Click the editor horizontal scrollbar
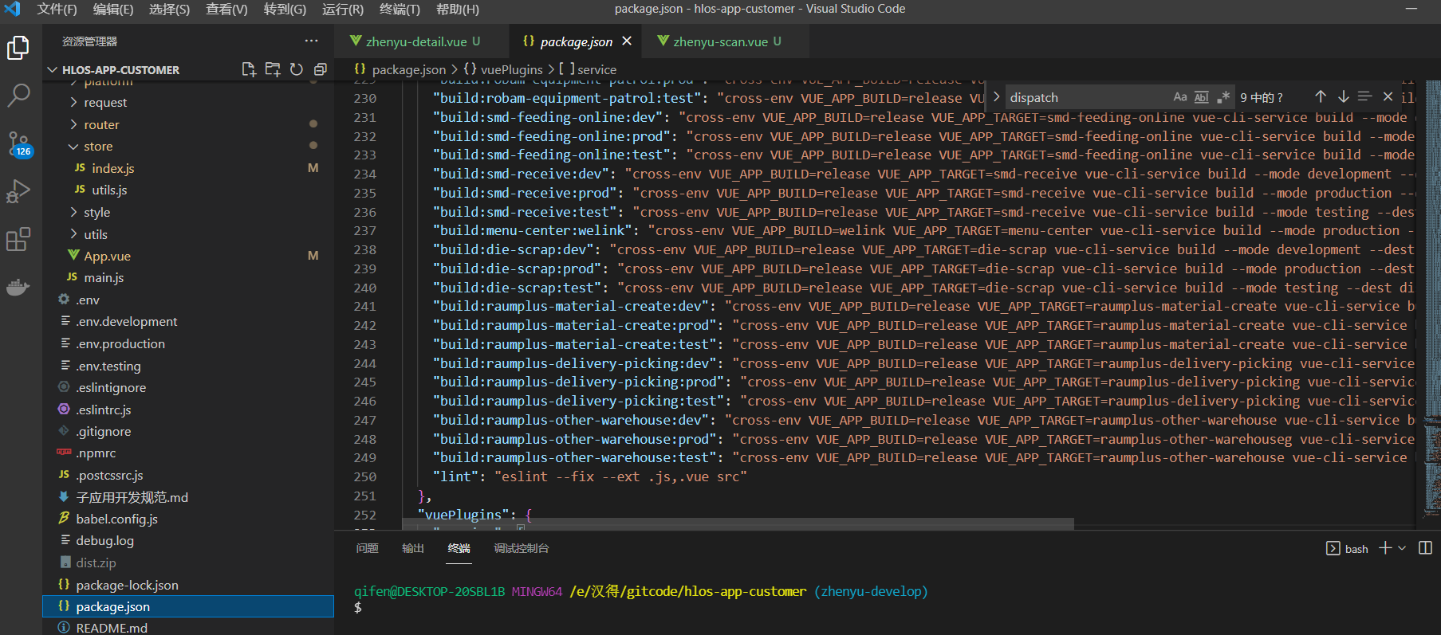 (x=738, y=523)
